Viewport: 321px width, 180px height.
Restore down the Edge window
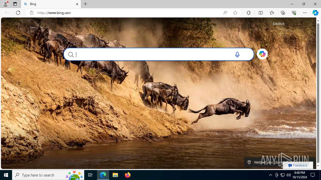(x=304, y=4)
